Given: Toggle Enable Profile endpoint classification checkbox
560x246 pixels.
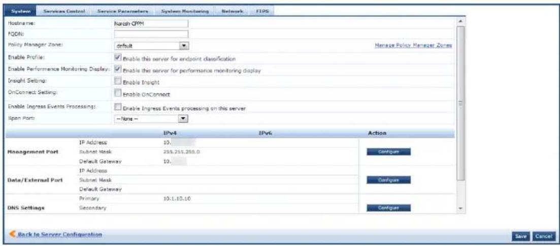Looking at the screenshot, I should coord(118,57).
